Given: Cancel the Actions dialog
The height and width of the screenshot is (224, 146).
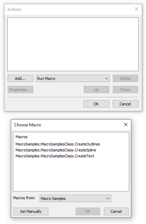Looking at the screenshot, I should tap(125, 104).
